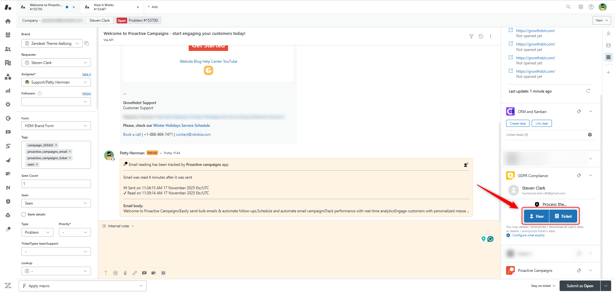Open the ticket filter icon
This screenshot has height=292, width=615.
point(471,36)
